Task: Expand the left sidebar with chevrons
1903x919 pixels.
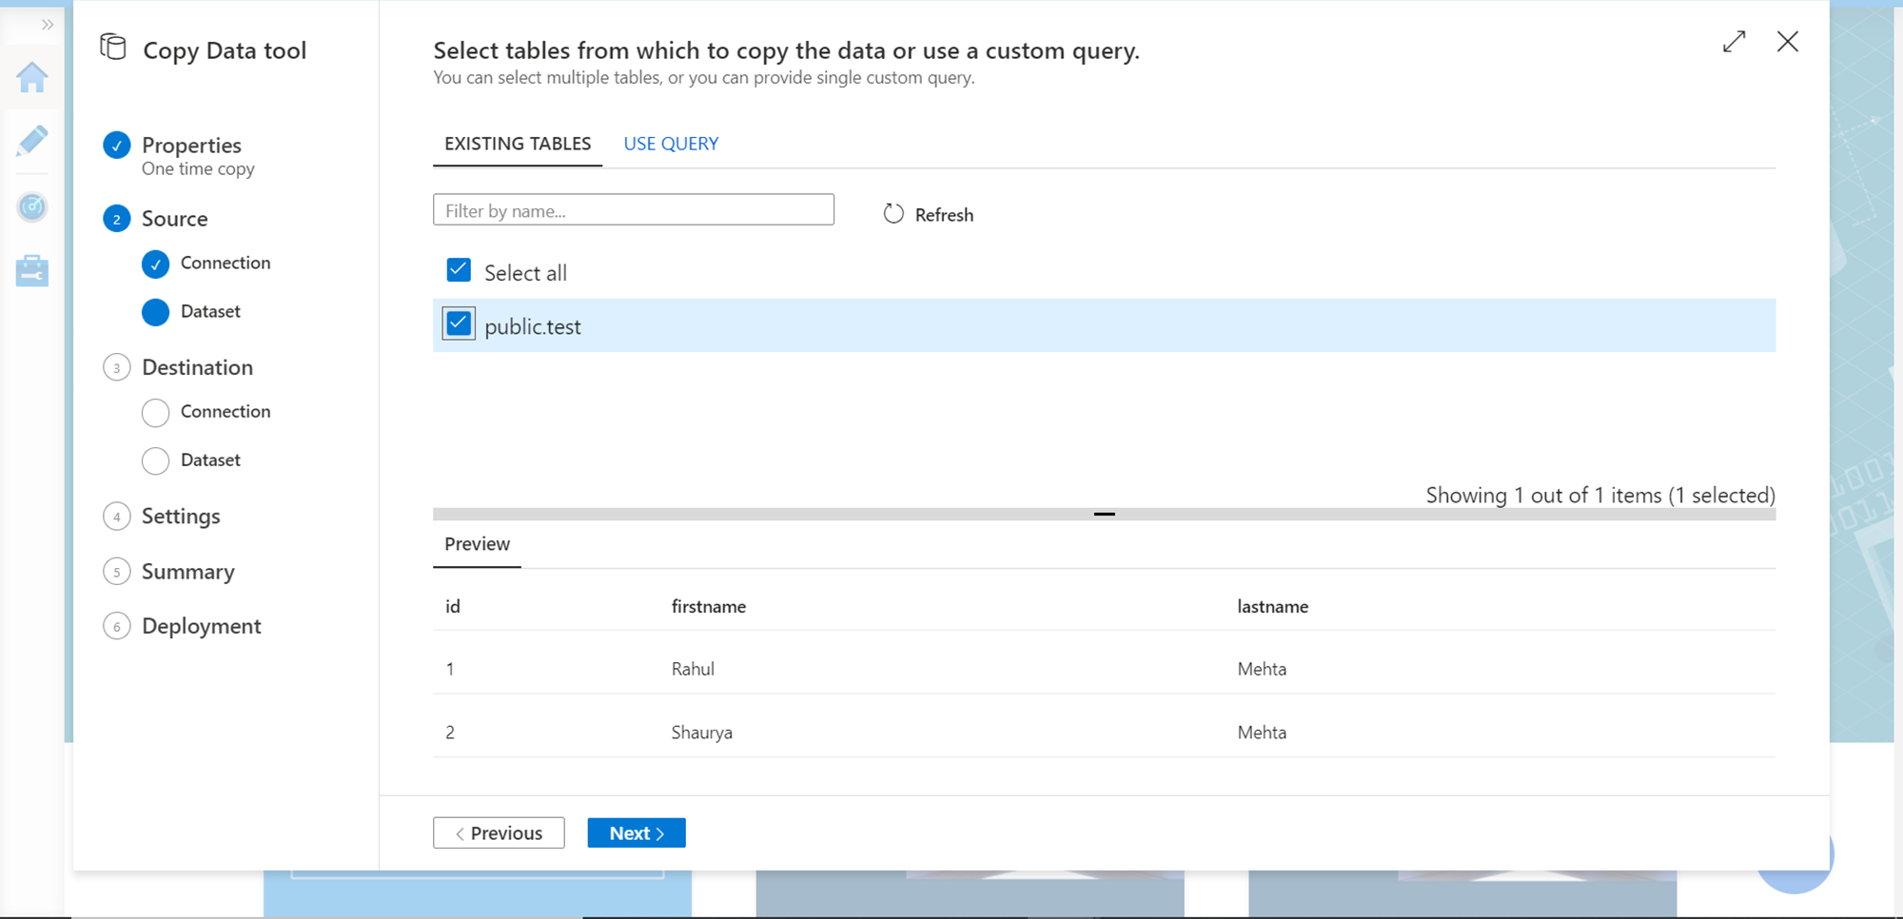Action: click(x=48, y=25)
